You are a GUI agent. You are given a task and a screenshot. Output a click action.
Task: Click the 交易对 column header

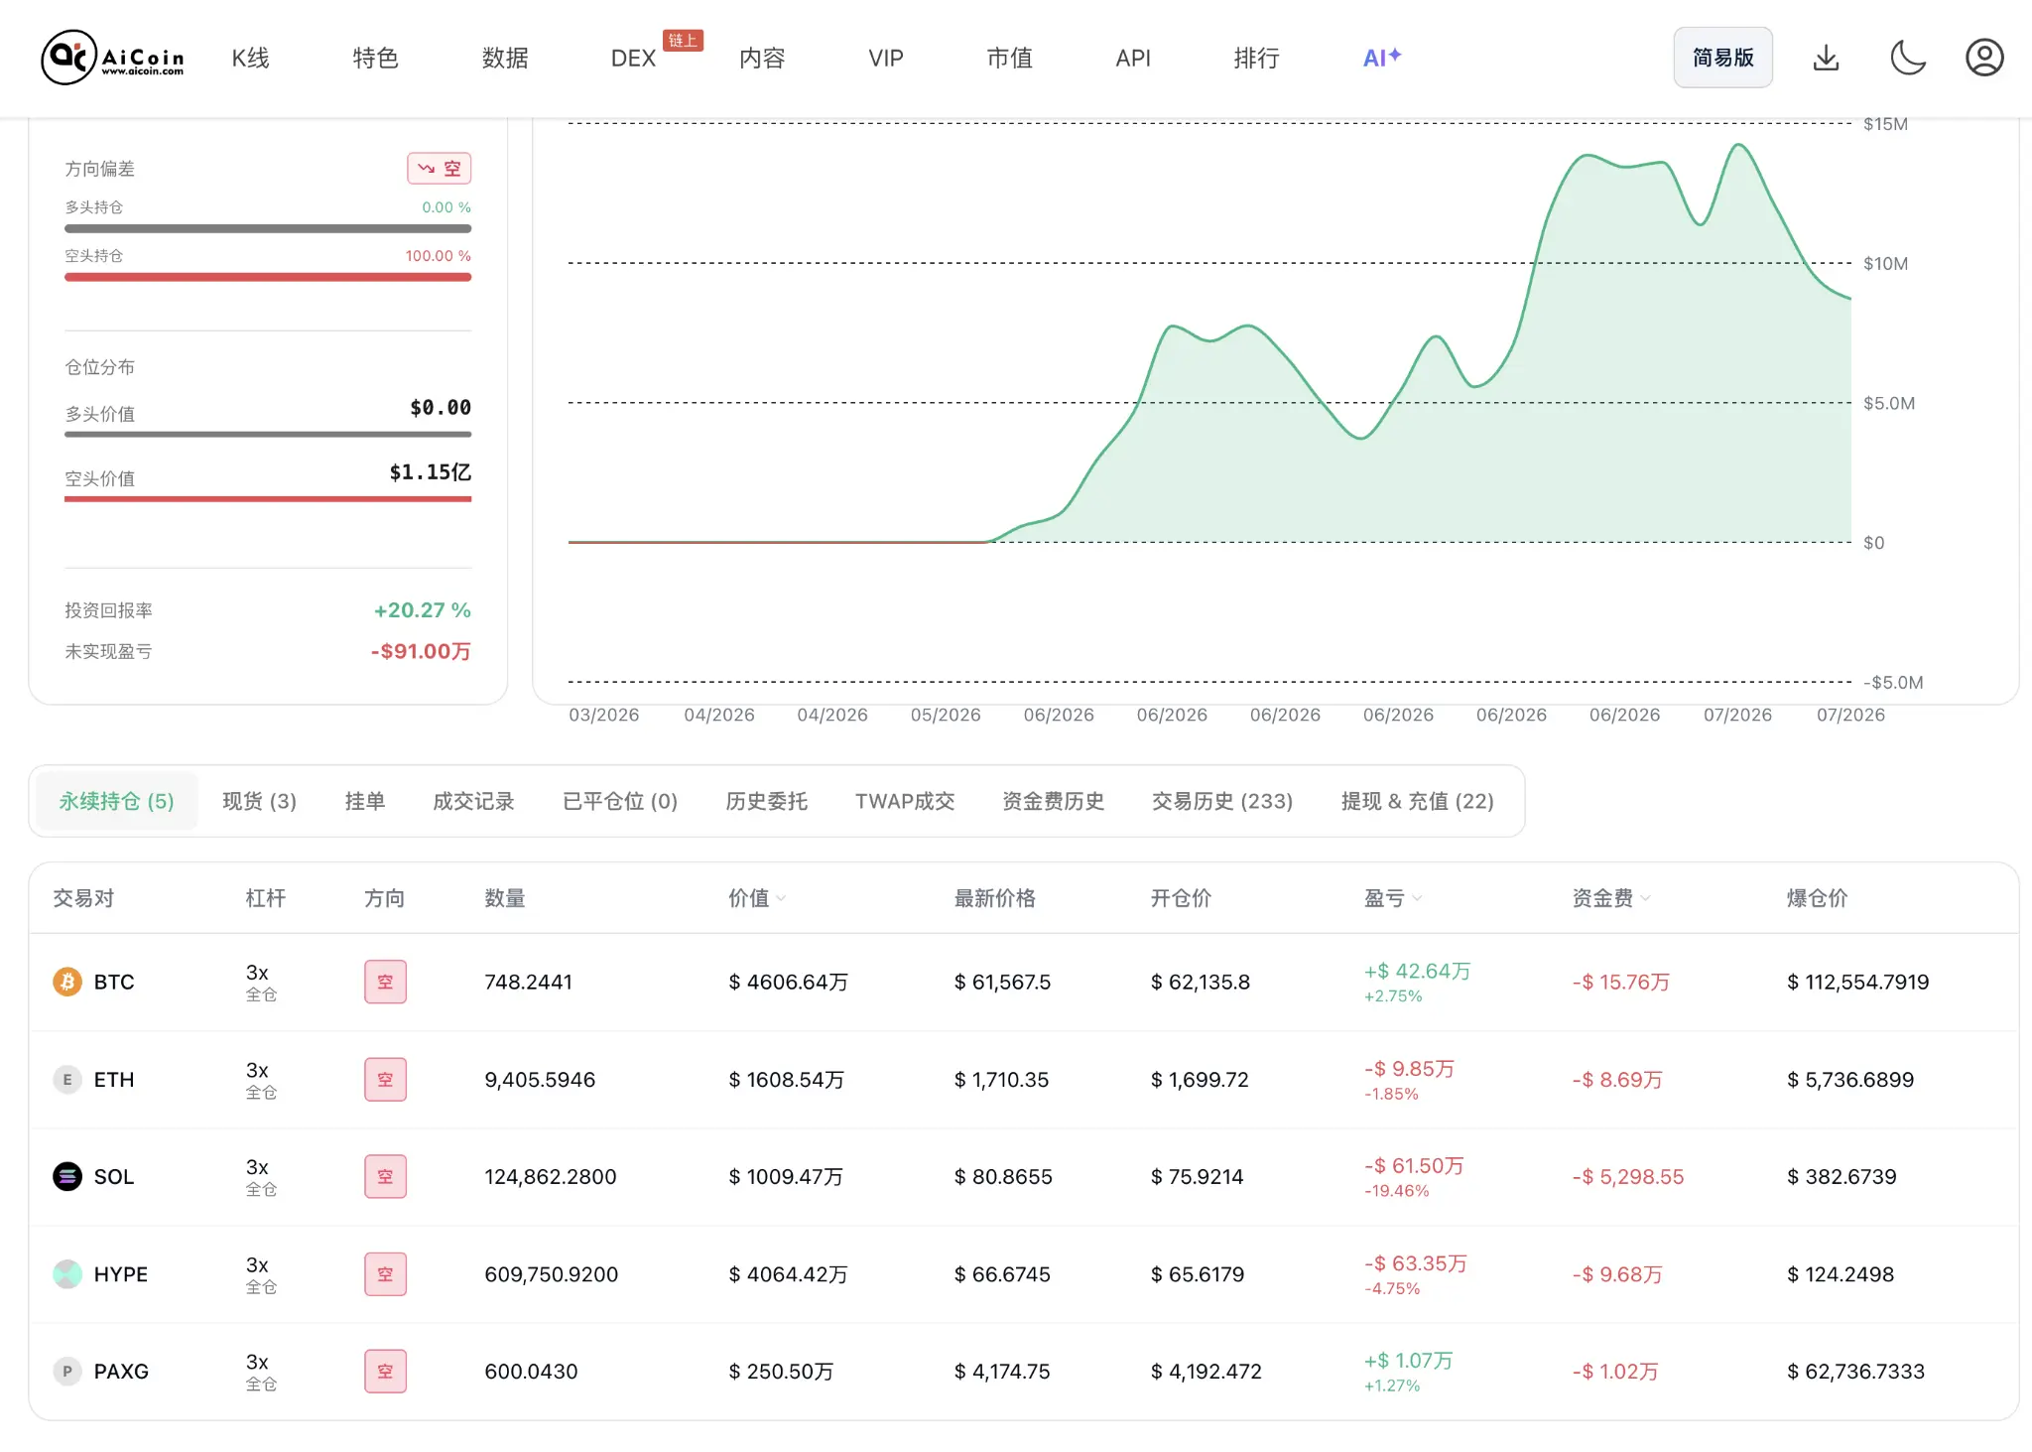click(83, 898)
